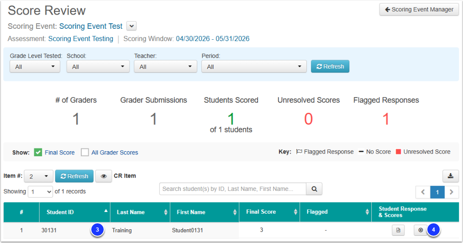Viewport: 463px width, 243px height.
Task: Sort by First Name column
Action: (205, 212)
